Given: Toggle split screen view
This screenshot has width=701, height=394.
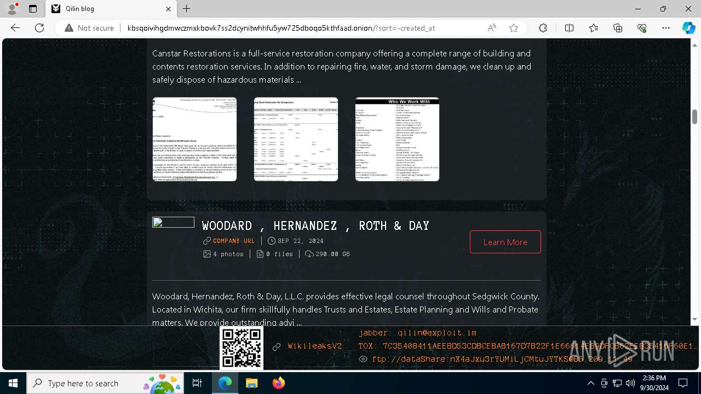Looking at the screenshot, I should [x=569, y=28].
